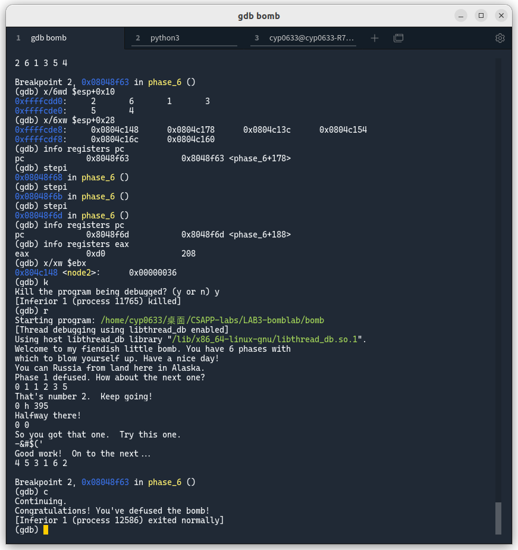The width and height of the screenshot is (518, 550).
Task: Click the libthread_db.so.1 library path
Action: point(265,339)
